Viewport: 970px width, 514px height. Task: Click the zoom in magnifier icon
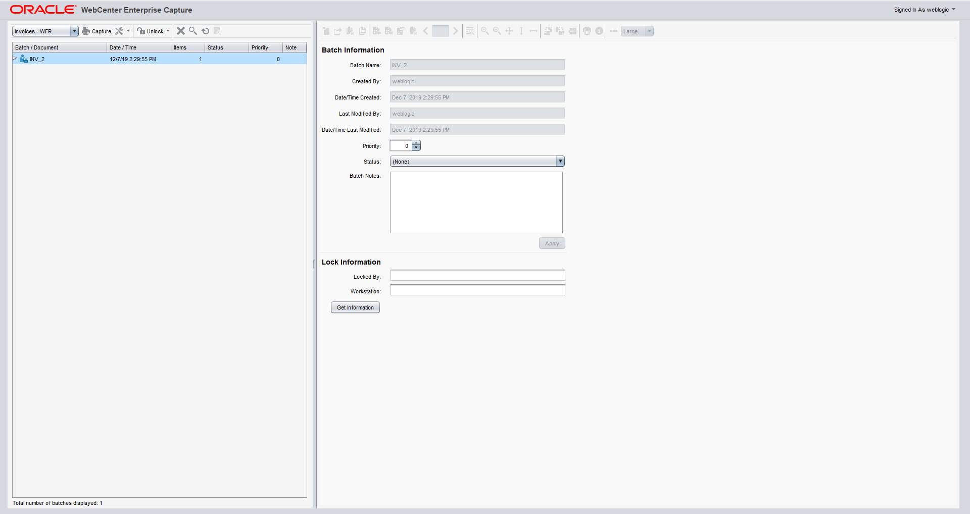[485, 31]
